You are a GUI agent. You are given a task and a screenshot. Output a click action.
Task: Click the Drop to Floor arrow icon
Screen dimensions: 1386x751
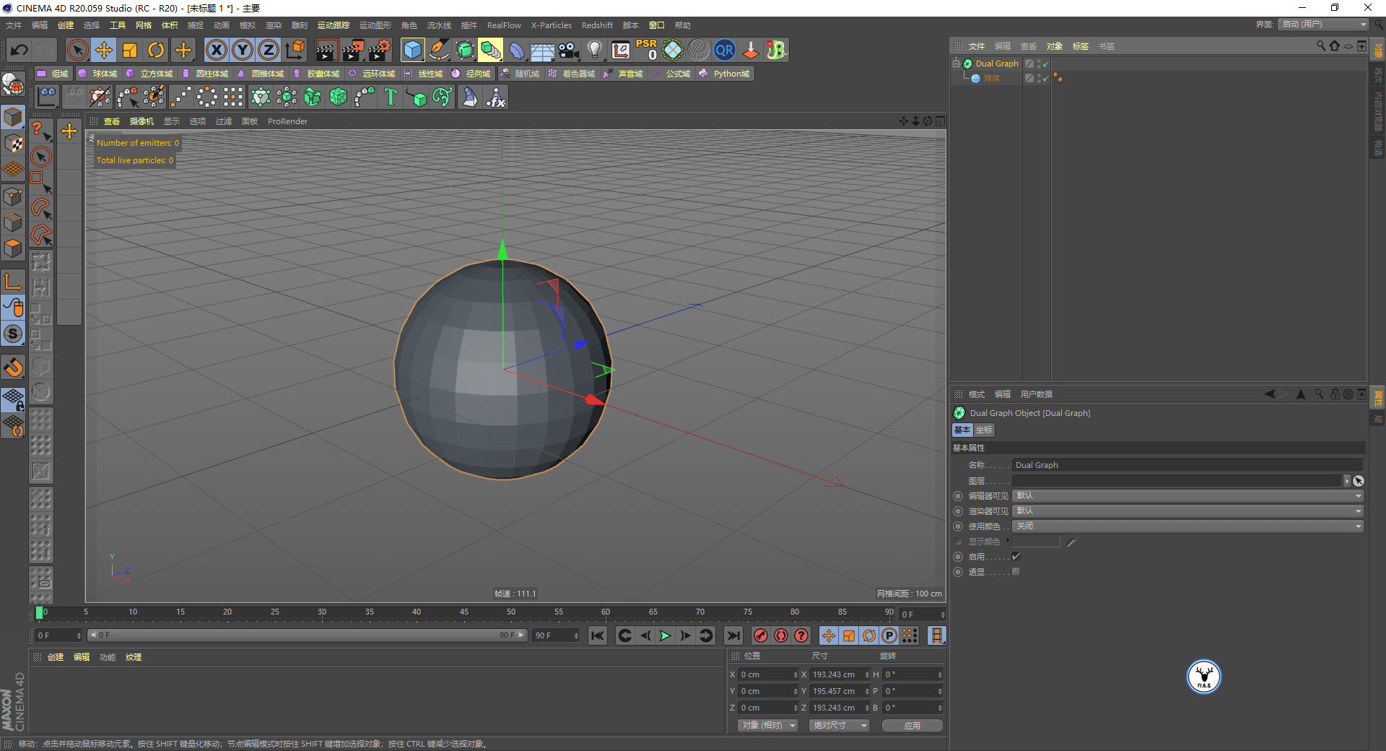click(x=751, y=50)
